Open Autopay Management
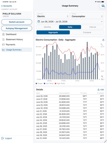Viewport: 107px width, 143px height. click(x=17, y=28)
